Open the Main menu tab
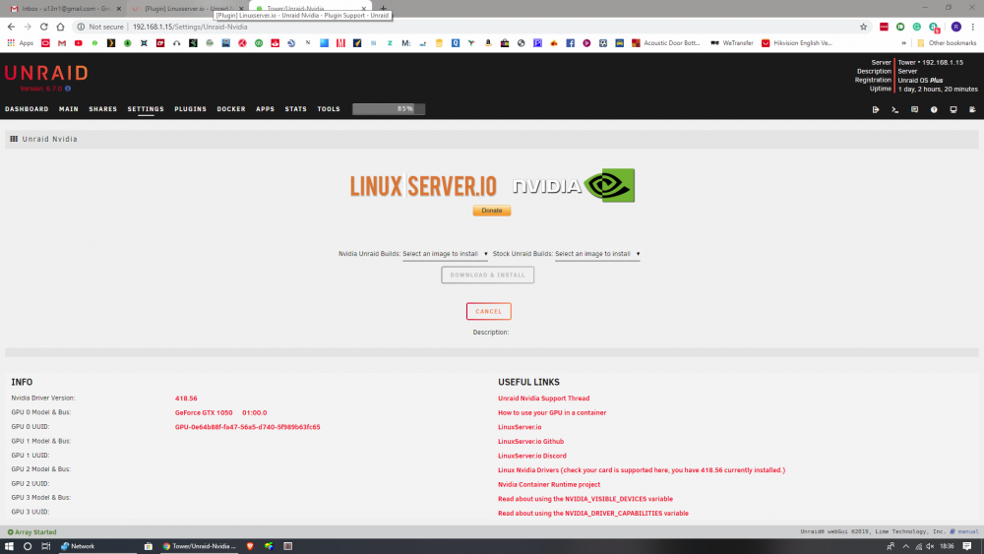984x554 pixels. click(x=69, y=109)
